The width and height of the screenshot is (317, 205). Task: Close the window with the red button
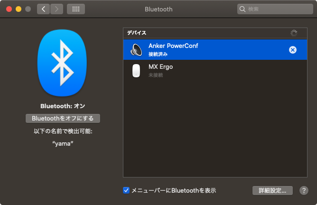(9, 9)
